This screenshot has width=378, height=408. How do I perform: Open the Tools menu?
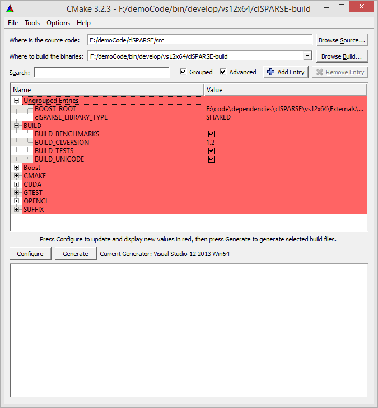point(32,23)
